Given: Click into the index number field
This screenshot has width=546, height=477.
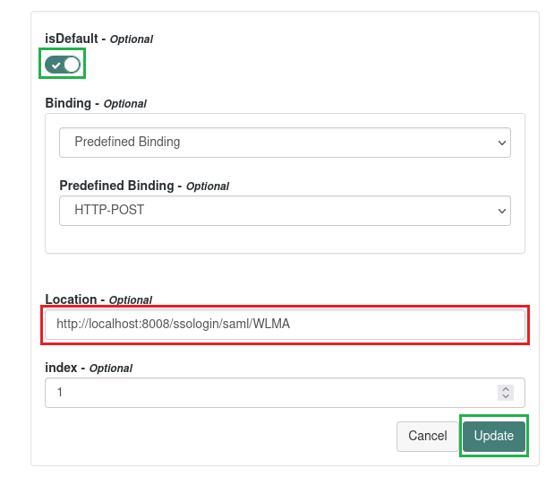Looking at the screenshot, I should tap(285, 393).
